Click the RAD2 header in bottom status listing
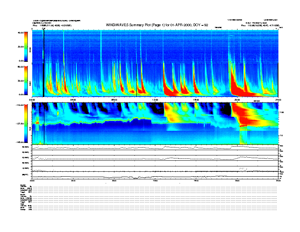 (x=23, y=185)
